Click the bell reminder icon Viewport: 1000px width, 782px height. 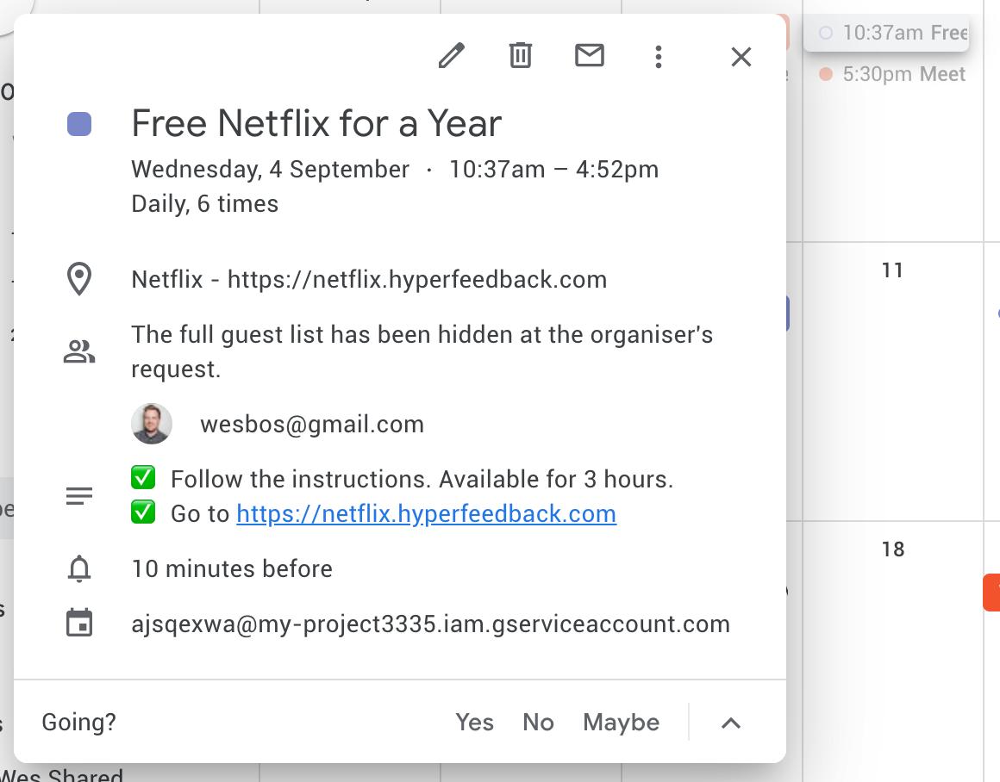click(79, 568)
